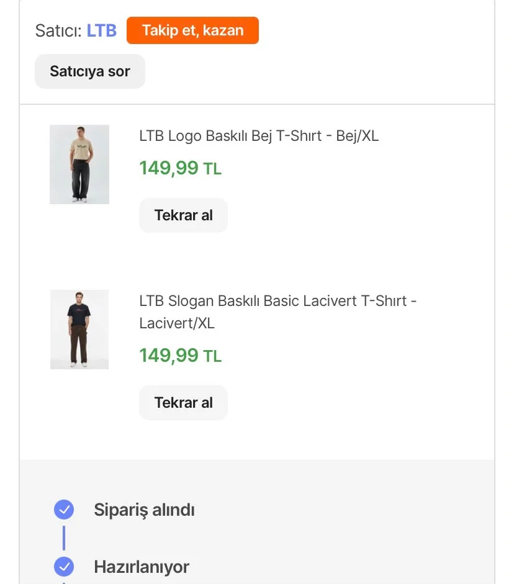Screen dimensions: 514x584
Task: Click the Lacivert T-Shirt 149,99 TL price
Action: point(180,356)
